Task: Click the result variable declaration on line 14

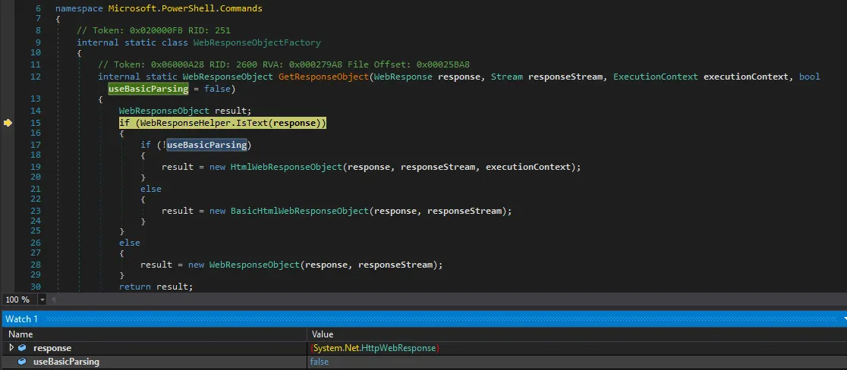Action: (x=230, y=111)
